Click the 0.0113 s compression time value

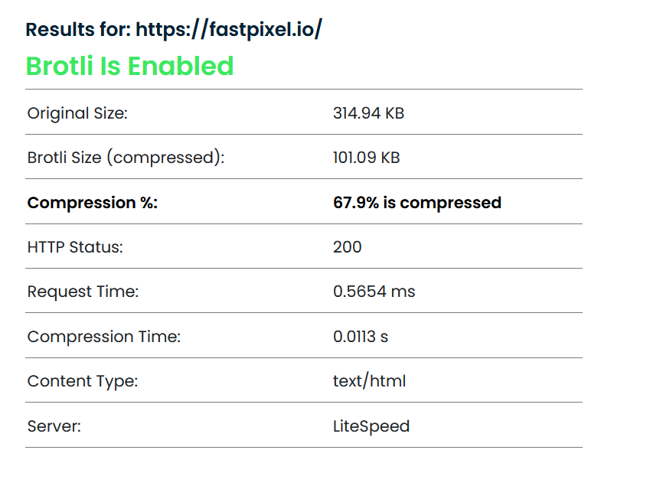pos(360,337)
